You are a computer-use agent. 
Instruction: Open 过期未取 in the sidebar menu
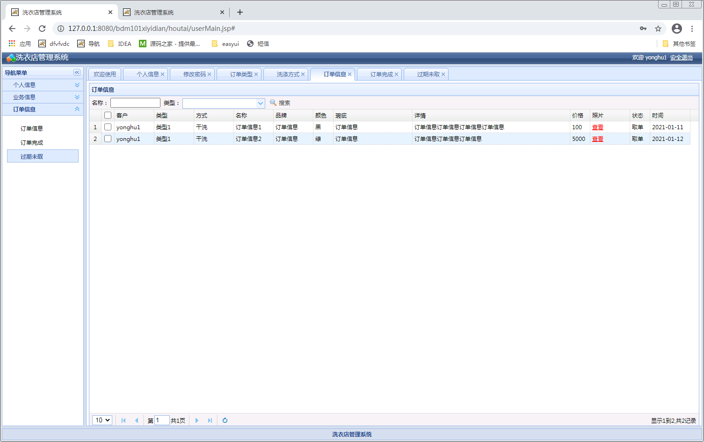tap(43, 156)
